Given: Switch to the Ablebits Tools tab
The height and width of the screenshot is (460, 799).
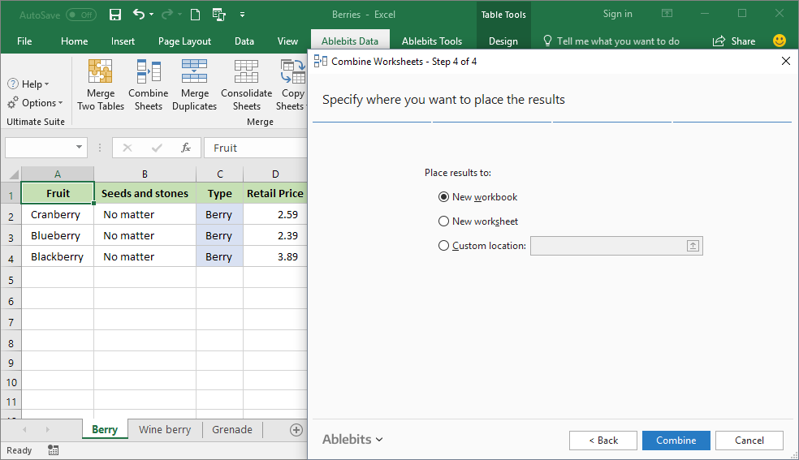Looking at the screenshot, I should [x=432, y=41].
